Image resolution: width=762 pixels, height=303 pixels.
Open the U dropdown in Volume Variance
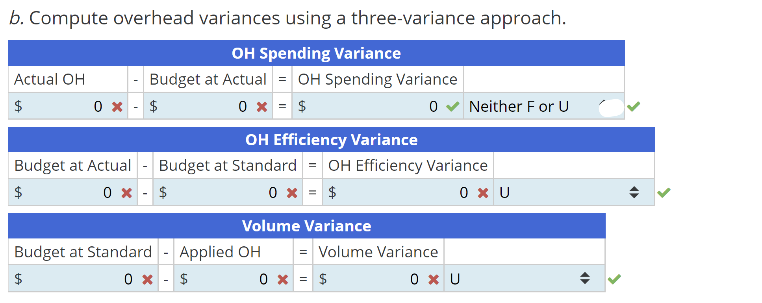point(585,279)
